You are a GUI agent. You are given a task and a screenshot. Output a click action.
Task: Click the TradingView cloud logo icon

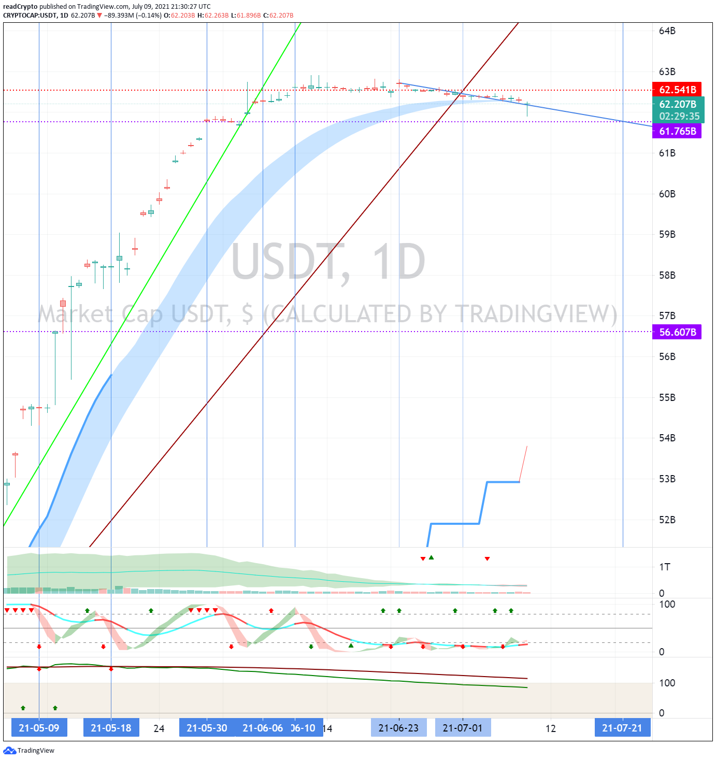point(9,750)
